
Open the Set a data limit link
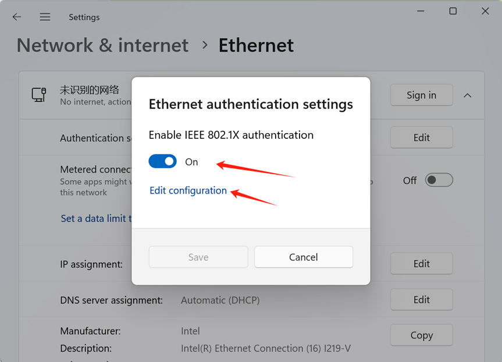[x=96, y=218]
